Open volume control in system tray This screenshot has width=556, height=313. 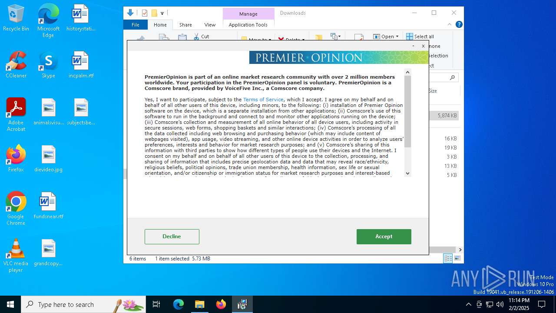500,304
